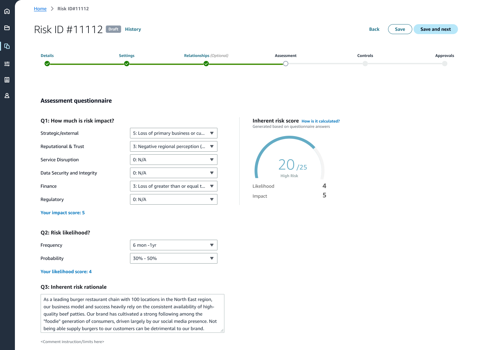Open the Strategic/external impact dropdown
Image resolution: width=477 pixels, height=350 pixels.
[174, 133]
